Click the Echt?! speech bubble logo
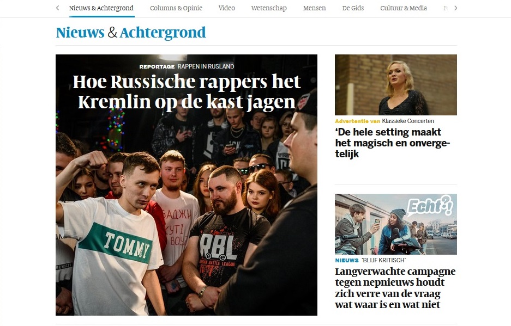511x326 pixels. pos(430,205)
